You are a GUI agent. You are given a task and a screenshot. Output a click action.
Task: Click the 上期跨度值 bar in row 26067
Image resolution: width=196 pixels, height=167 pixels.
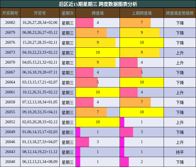point(131,72)
